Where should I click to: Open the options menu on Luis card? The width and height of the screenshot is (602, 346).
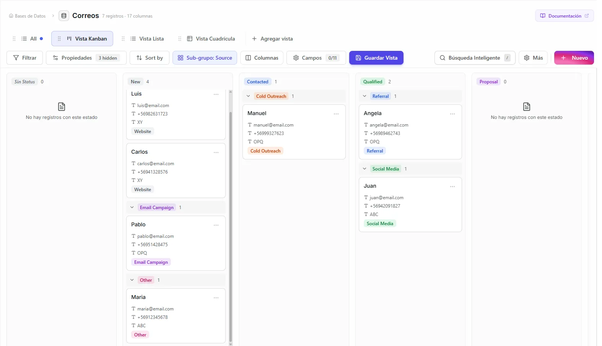coord(216,94)
